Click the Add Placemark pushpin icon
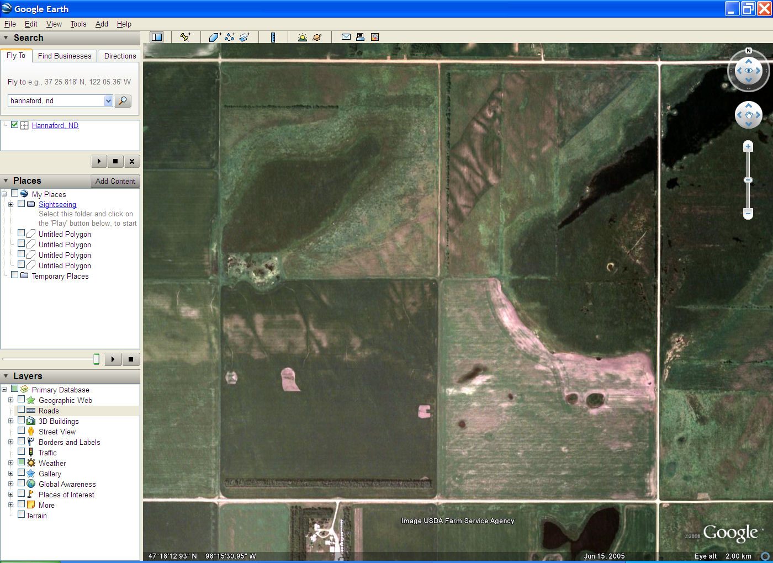This screenshot has height=563, width=773. click(186, 37)
